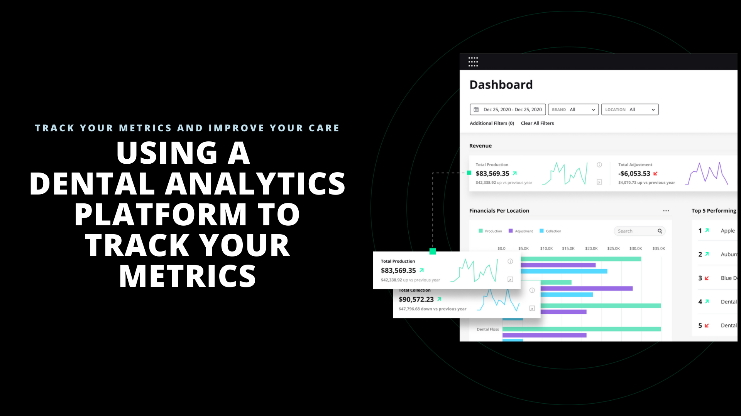This screenshot has width=741, height=416.
Task: Click the calendar icon next to date range
Action: 477,109
